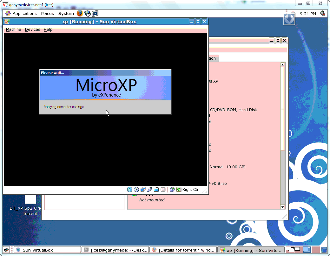The width and height of the screenshot is (330, 256).
Task: Click the 9:21 PM clock
Action: pos(308,14)
